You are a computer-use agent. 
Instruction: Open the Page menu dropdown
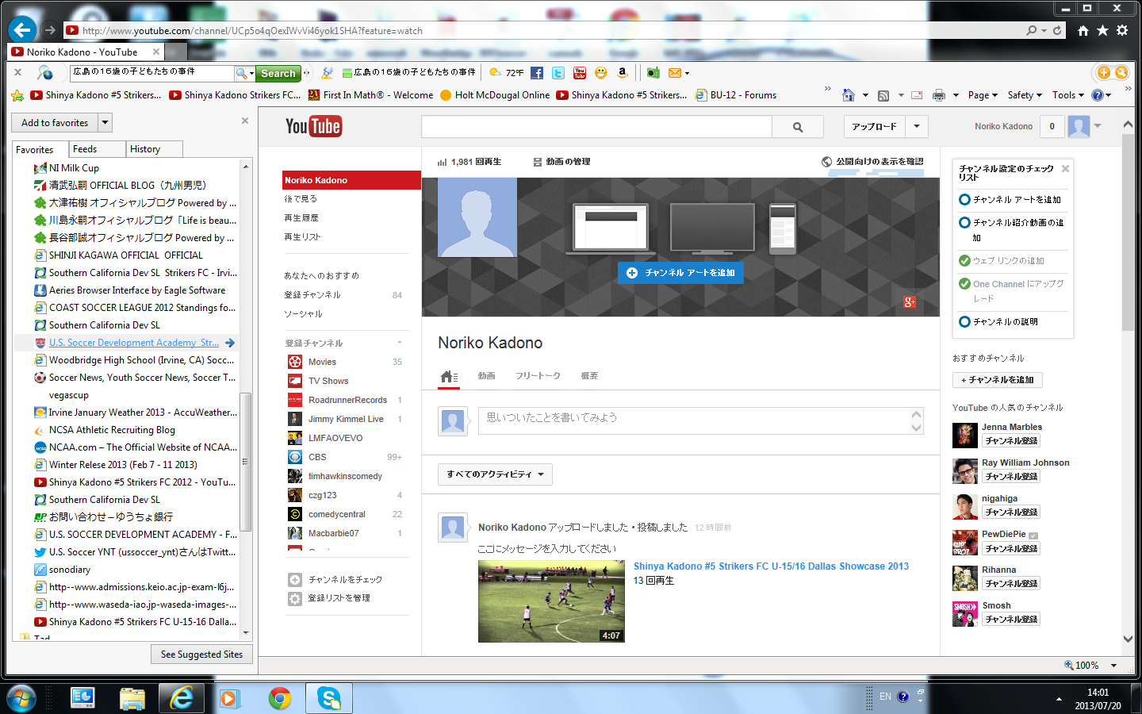point(983,95)
